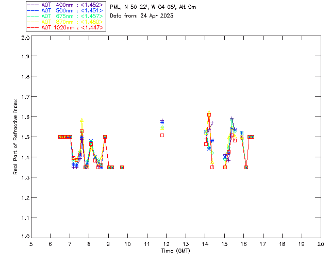This screenshot has height=264, width=330.
Task: Click the AOT 1020nm legend entry text
Action: coord(72,27)
